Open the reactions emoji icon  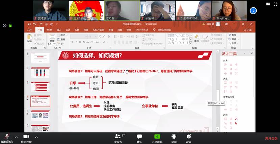(188, 136)
